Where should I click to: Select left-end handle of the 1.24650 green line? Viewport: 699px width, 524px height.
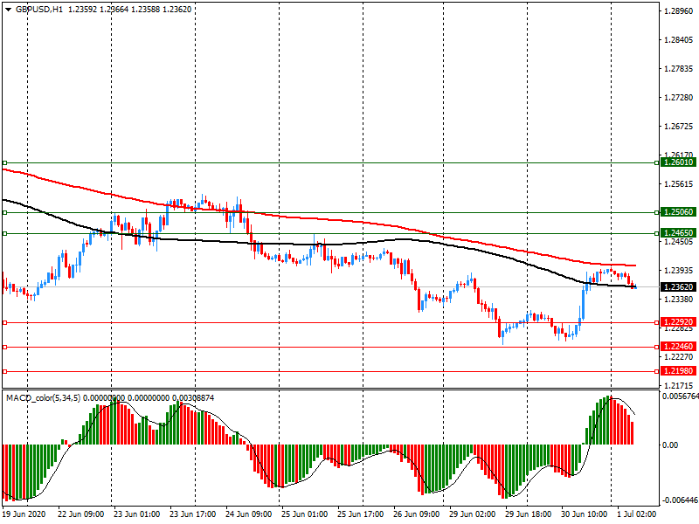pyautogui.click(x=5, y=233)
